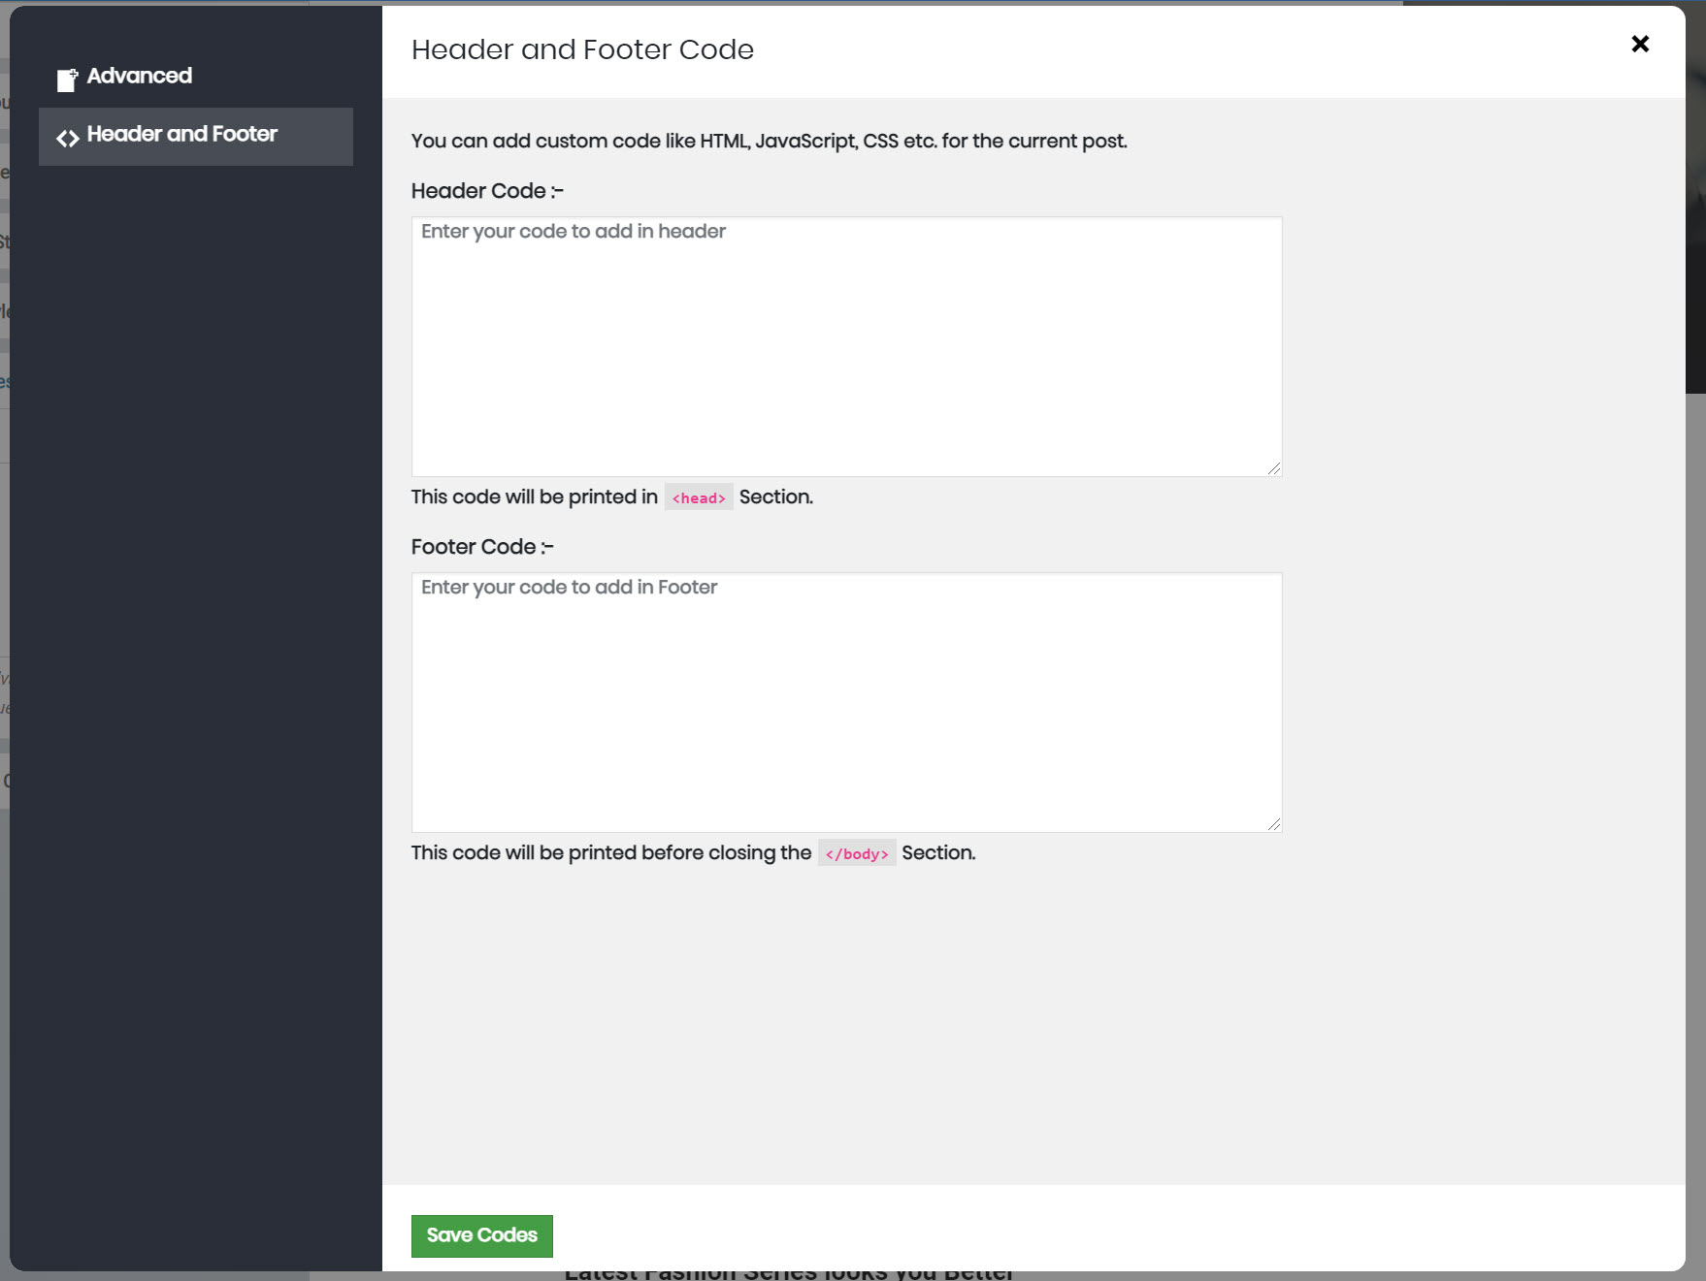Open the Advanced tab
The height and width of the screenshot is (1281, 1706).
tap(139, 76)
